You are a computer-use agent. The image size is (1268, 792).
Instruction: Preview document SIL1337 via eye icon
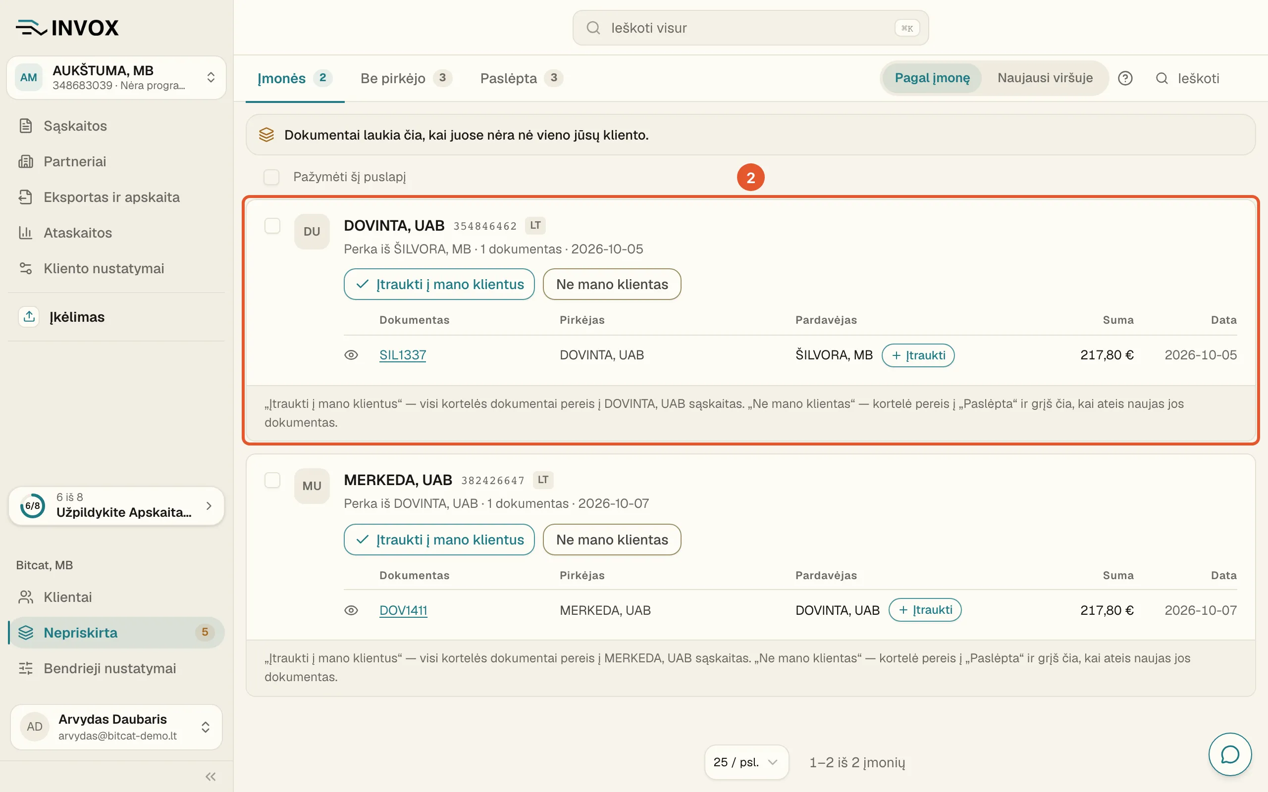351,355
